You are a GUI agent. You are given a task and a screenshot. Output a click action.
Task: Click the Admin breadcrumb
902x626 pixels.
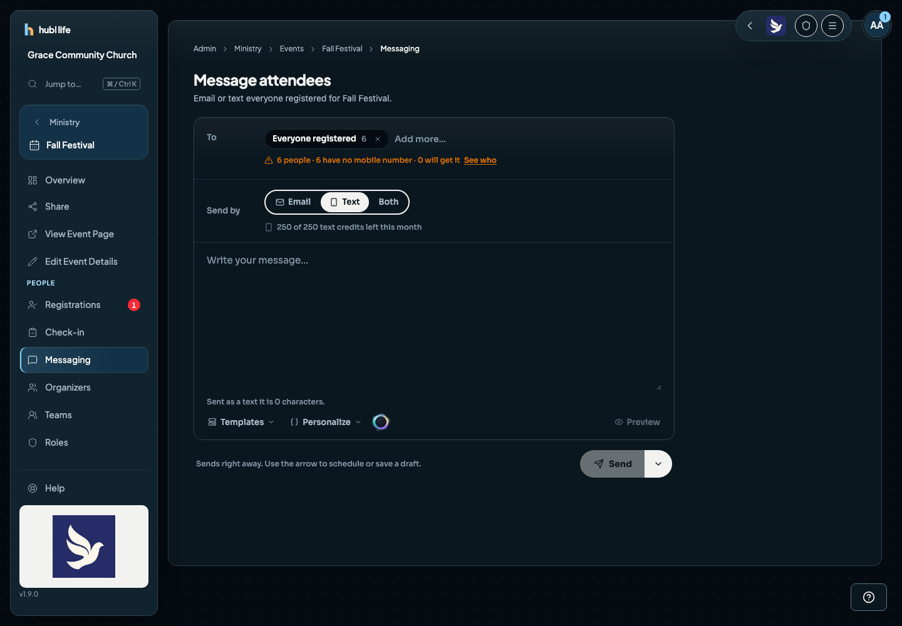205,49
